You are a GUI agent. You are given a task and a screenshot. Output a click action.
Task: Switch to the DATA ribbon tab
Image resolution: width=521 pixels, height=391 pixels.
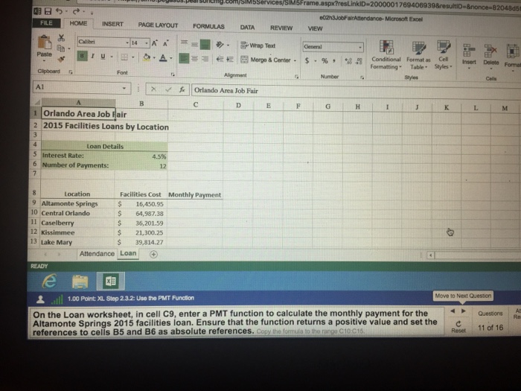click(x=247, y=28)
